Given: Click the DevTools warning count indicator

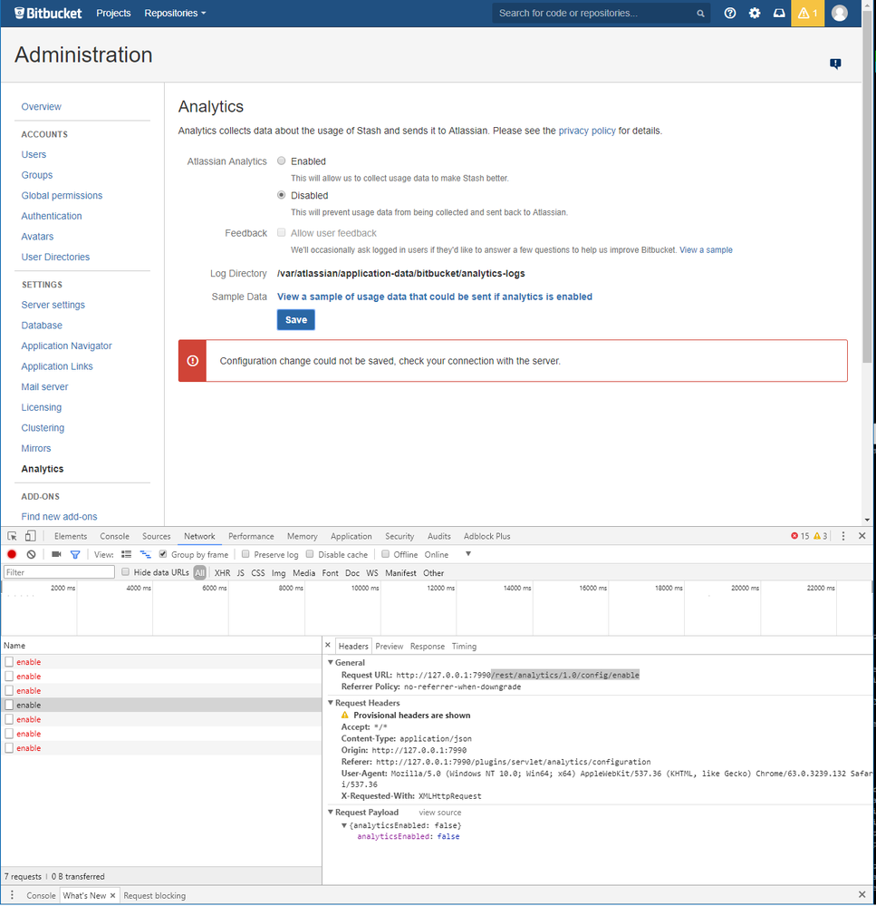Looking at the screenshot, I should (x=820, y=536).
